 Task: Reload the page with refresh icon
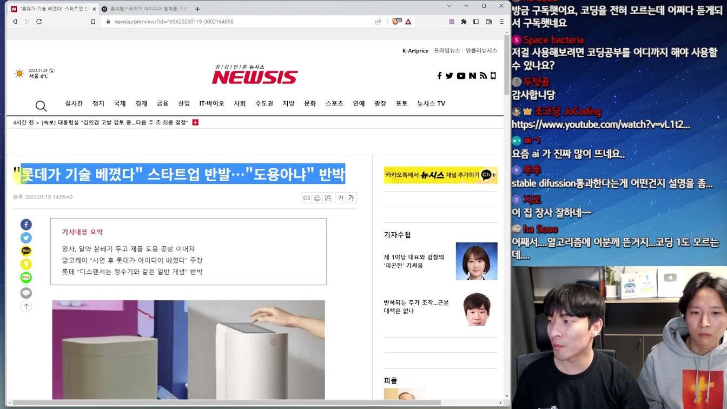click(39, 22)
